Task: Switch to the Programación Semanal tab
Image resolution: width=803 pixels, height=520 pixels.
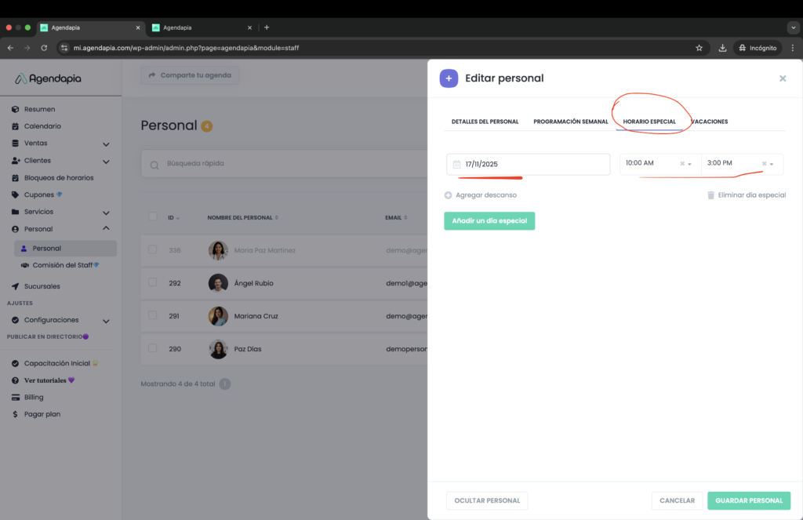Action: tap(570, 122)
